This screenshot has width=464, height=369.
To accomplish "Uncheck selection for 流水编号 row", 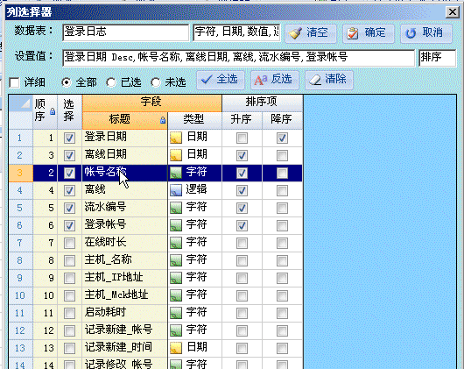I will (x=69, y=209).
